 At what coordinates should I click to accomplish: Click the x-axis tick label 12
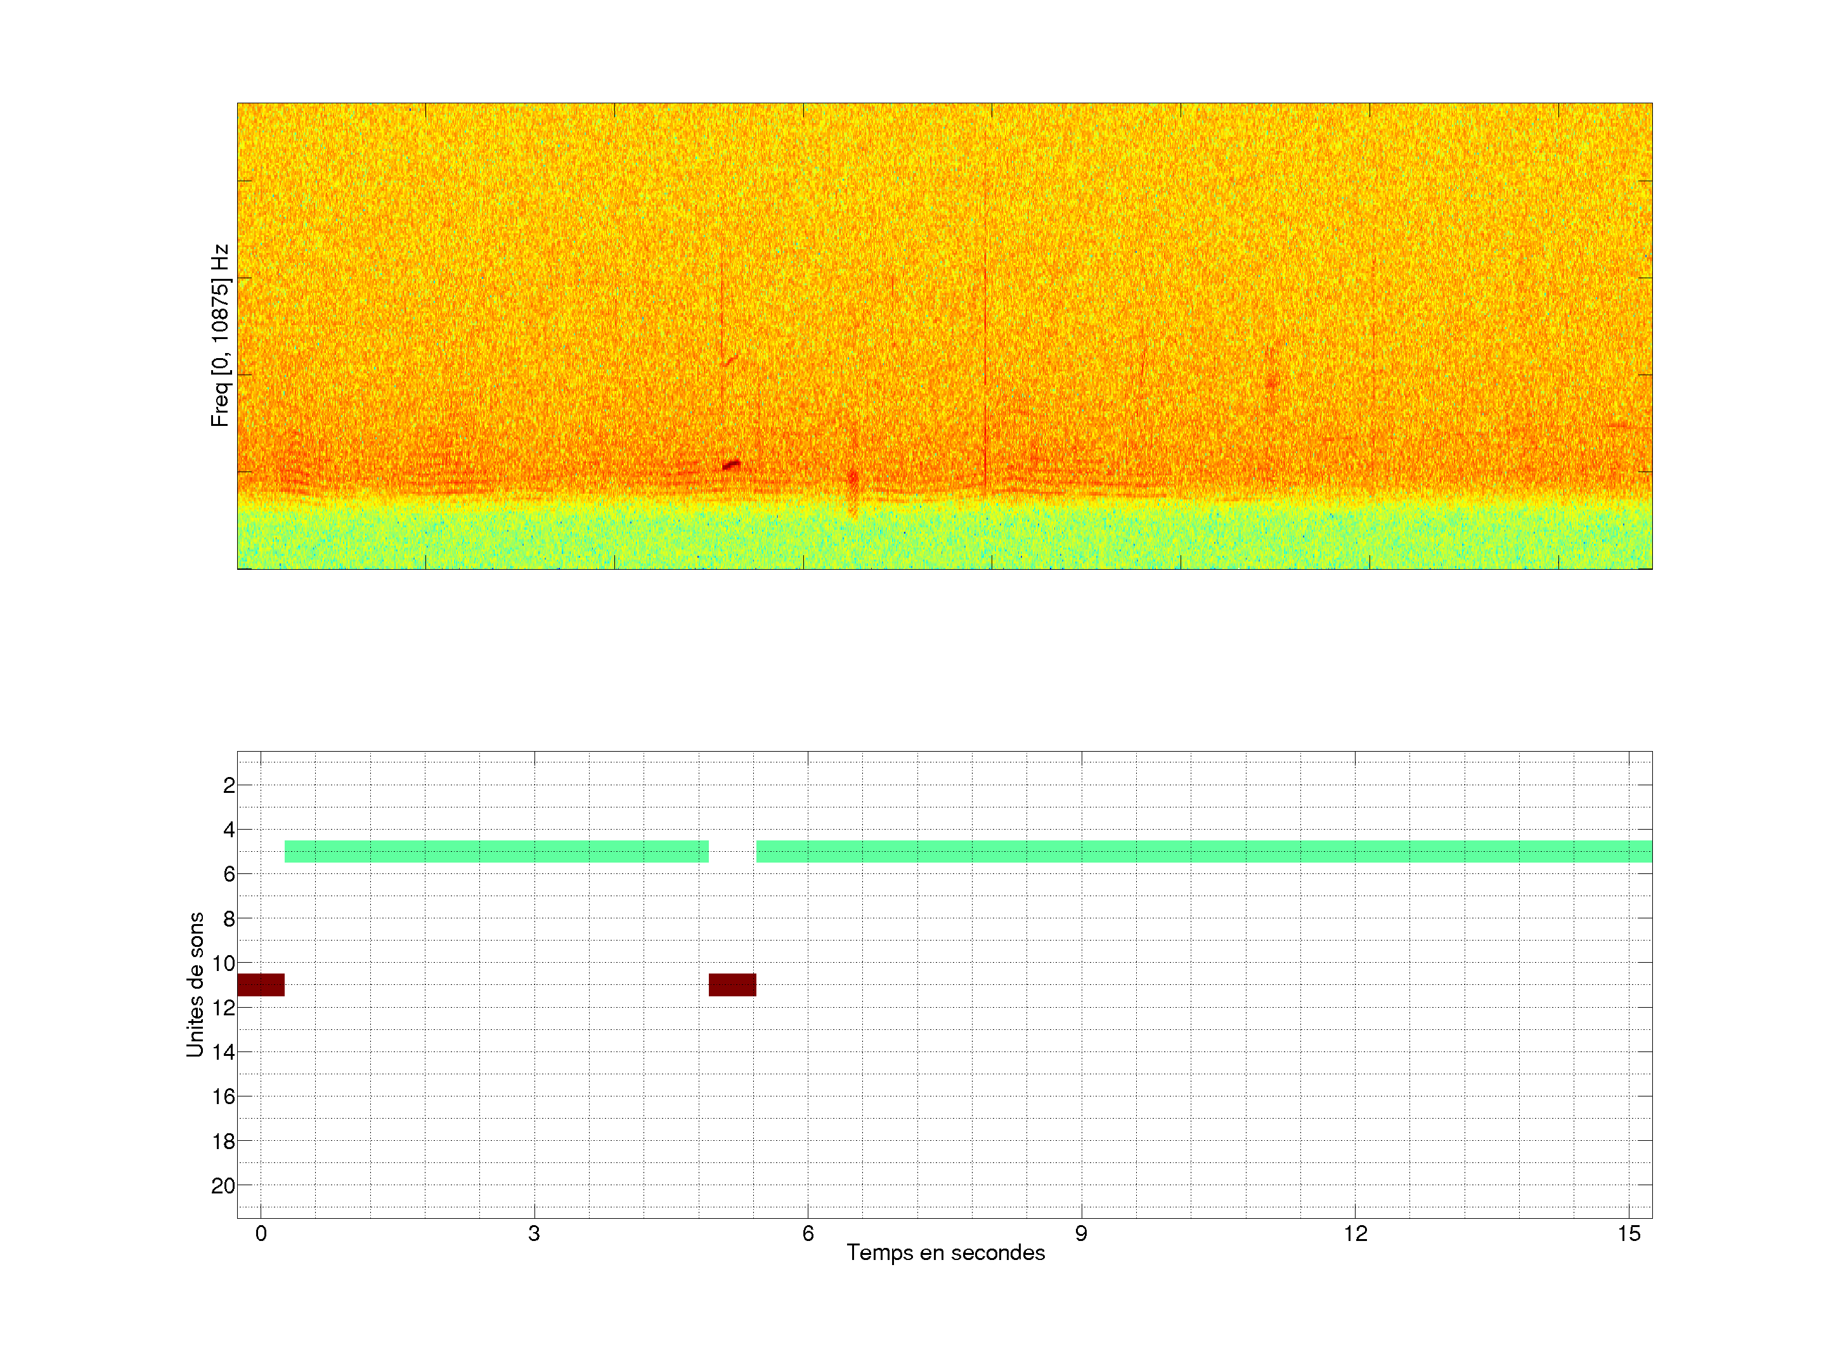coord(1355,1233)
